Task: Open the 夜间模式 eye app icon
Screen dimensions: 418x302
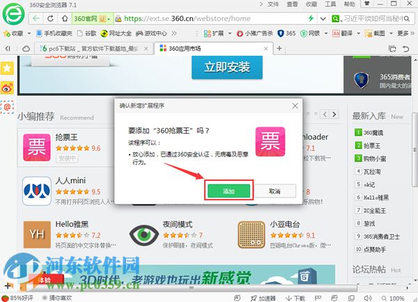Action: click(144, 235)
